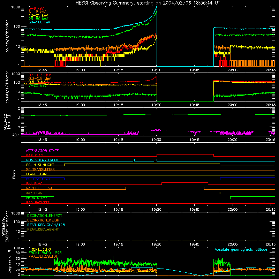Click the GOES-12 axis label
The image size is (279, 279).
point(7,122)
